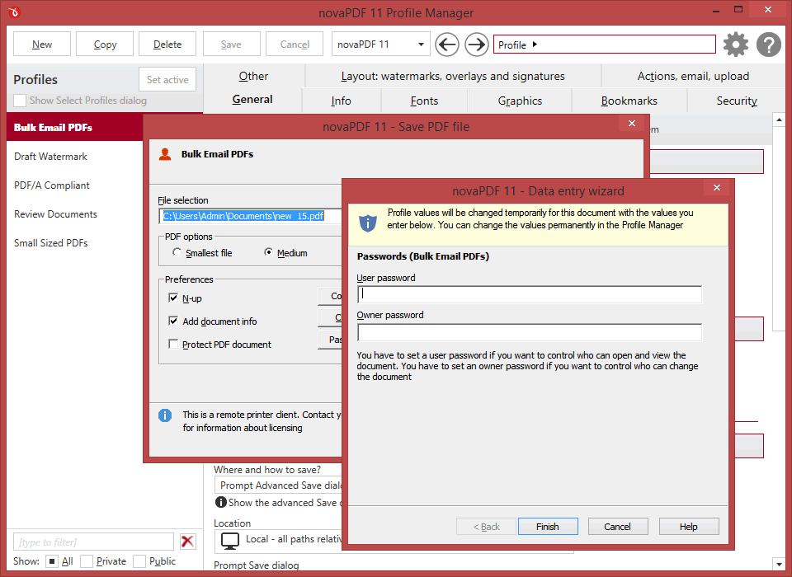Open the Bookmarks tab
Viewport: 792px width, 577px height.
click(629, 101)
